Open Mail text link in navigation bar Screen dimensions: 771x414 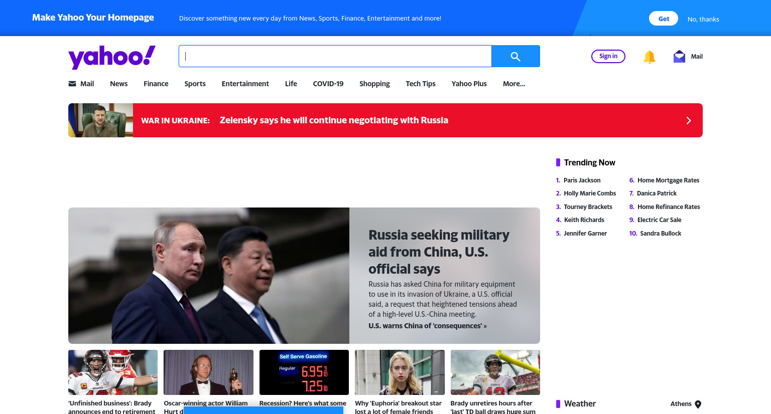pyautogui.click(x=87, y=84)
